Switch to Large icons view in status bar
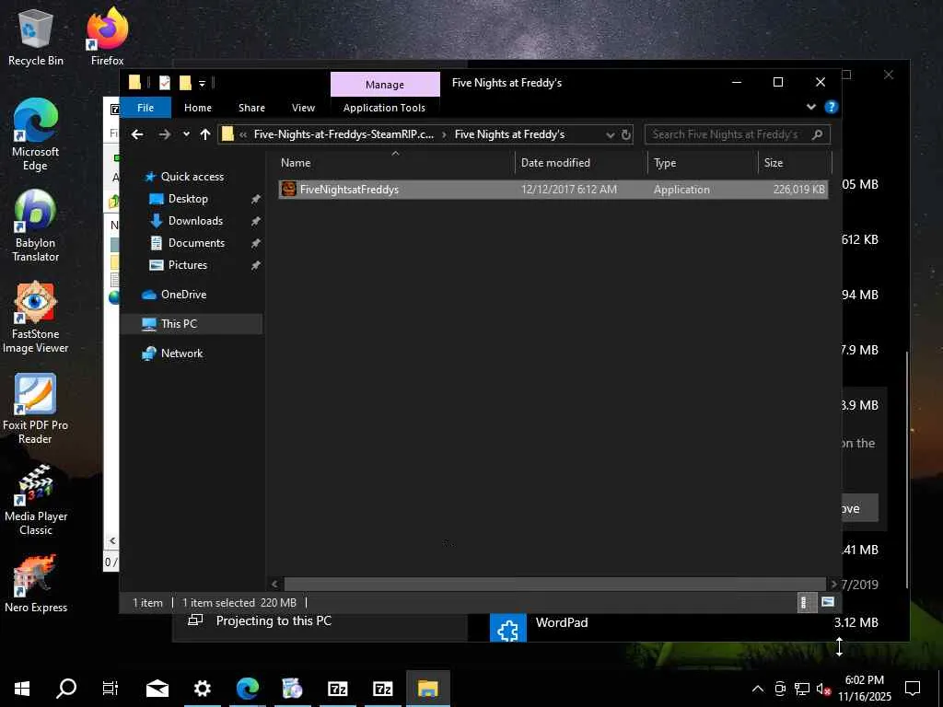This screenshot has width=943, height=707. coord(828,602)
